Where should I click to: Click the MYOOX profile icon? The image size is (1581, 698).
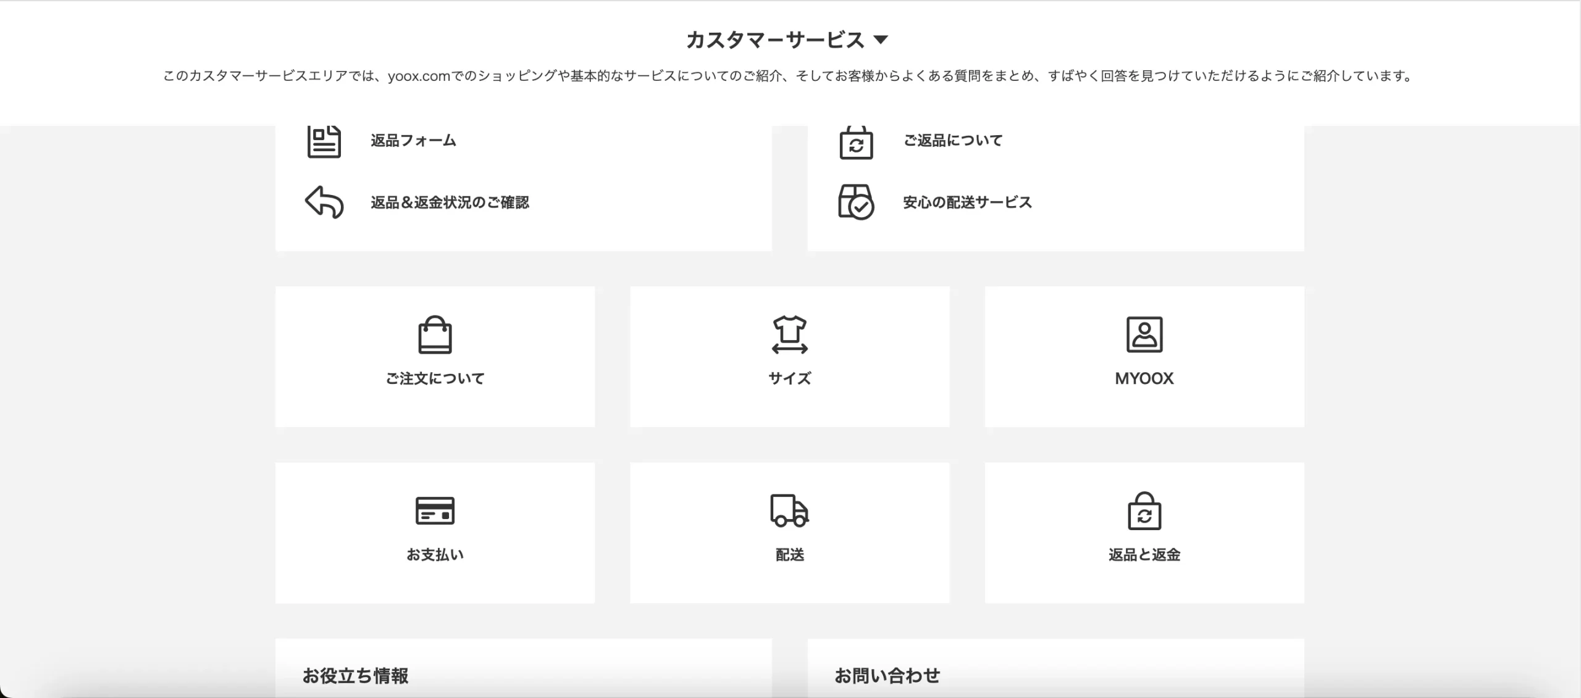pyautogui.click(x=1144, y=334)
